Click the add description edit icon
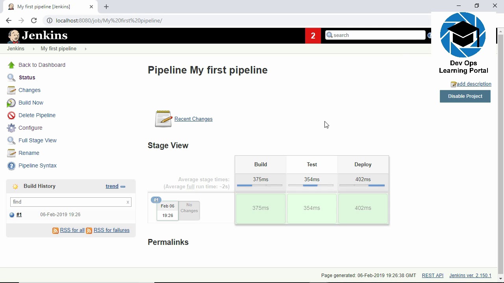 [454, 84]
